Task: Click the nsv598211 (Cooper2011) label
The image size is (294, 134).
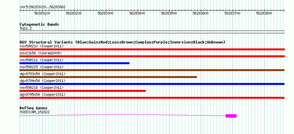Action: tap(42, 60)
